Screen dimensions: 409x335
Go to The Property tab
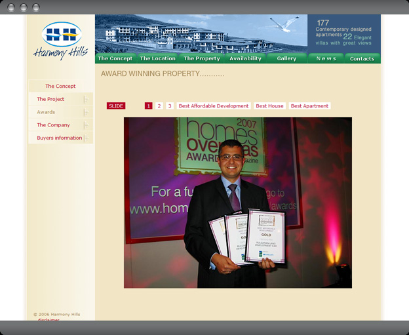(x=202, y=58)
